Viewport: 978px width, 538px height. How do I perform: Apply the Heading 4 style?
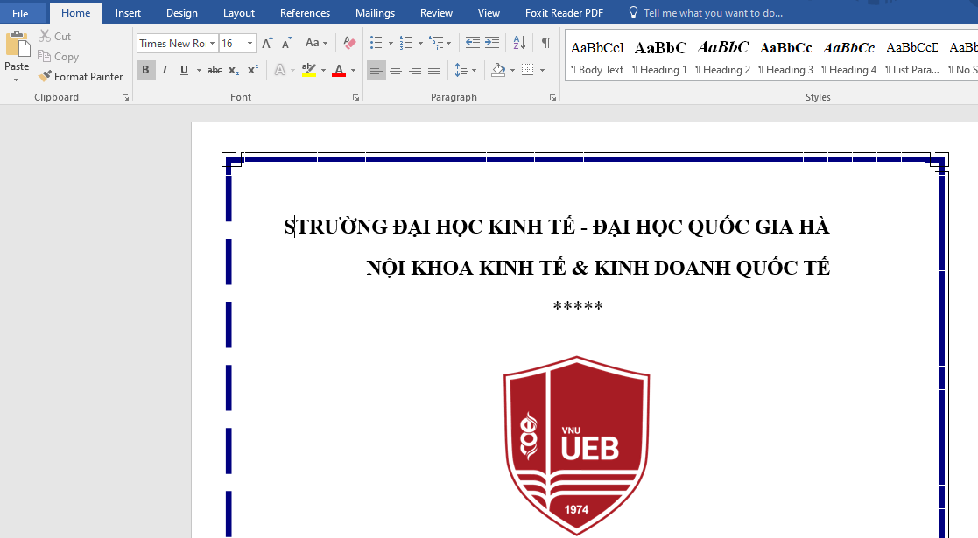coord(848,58)
